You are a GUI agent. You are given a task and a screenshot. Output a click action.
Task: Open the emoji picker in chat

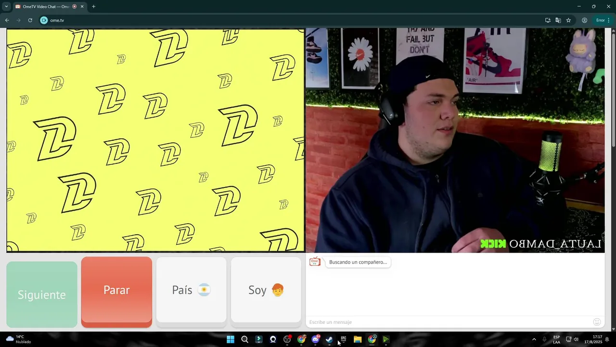pos(597,322)
